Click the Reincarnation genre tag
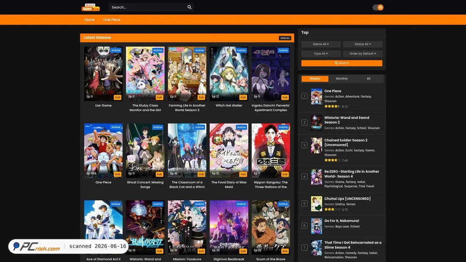466x262 pixels. coord(334,257)
